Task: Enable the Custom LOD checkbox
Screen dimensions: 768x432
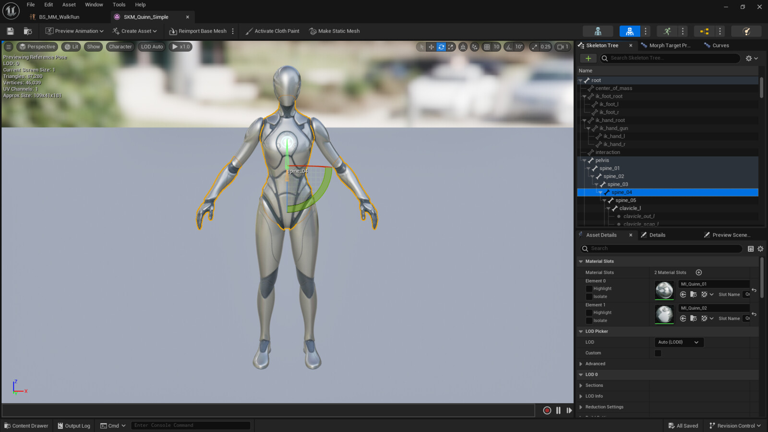Action: [658, 353]
